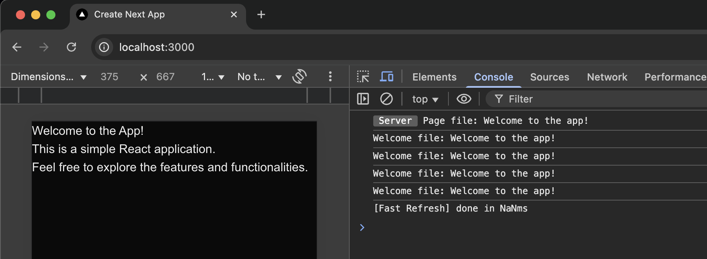Switch to the Elements panel
707x259 pixels.
pos(434,77)
